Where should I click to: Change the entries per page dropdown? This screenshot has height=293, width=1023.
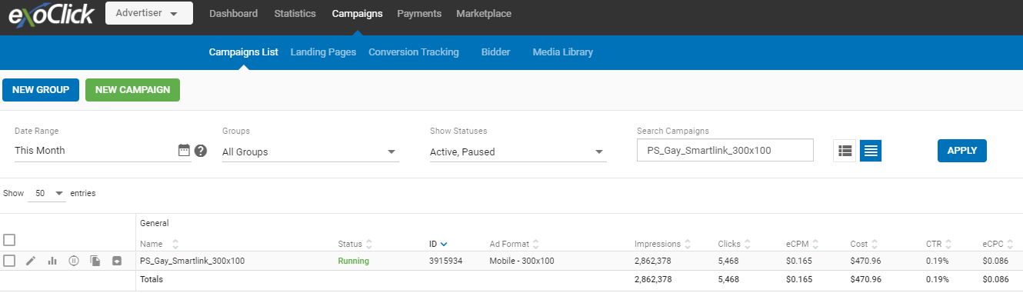click(48, 193)
